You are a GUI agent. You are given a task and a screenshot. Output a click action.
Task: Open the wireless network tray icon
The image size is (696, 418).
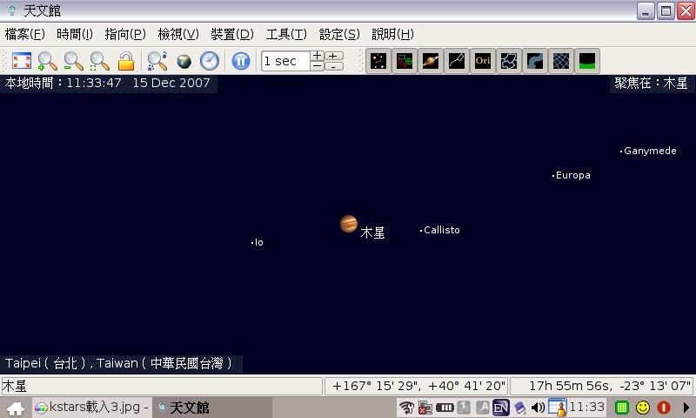pyautogui.click(x=406, y=408)
